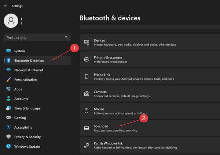Click the Gaming controller icon
The image size is (220, 155).
pyautogui.click(x=8, y=118)
